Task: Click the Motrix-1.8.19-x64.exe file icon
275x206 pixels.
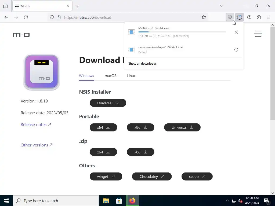Action: (132, 32)
